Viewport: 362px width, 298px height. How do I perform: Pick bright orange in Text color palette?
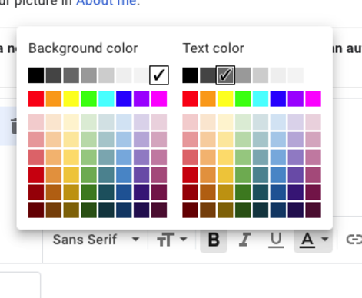click(x=208, y=98)
